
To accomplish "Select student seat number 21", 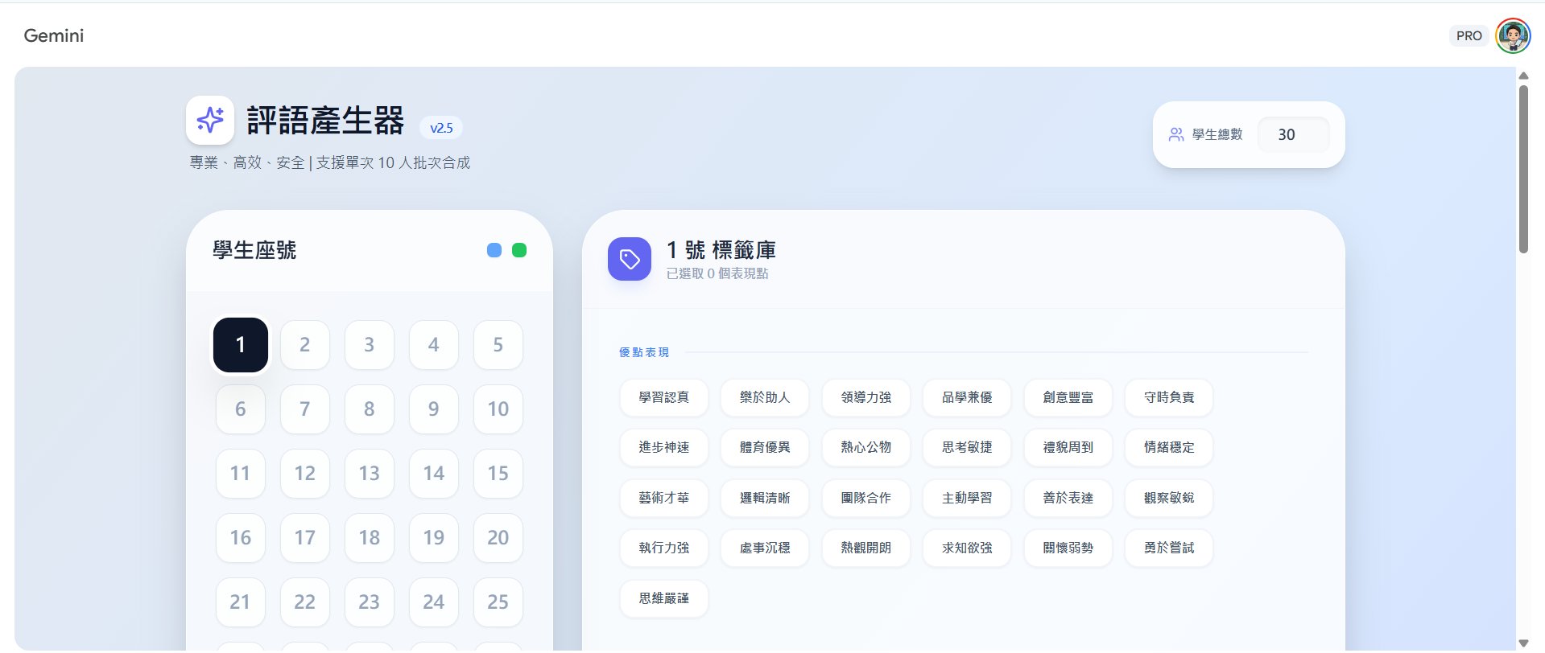I will tap(241, 602).
